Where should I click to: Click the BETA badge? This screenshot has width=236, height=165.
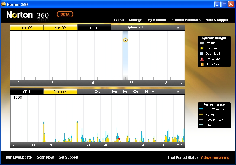click(65, 14)
